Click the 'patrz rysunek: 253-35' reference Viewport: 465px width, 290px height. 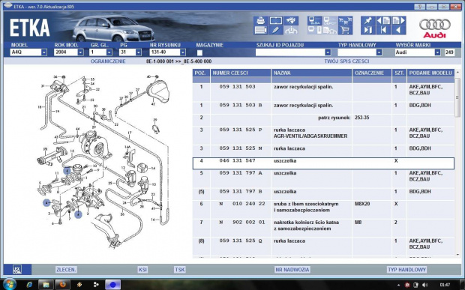point(343,118)
